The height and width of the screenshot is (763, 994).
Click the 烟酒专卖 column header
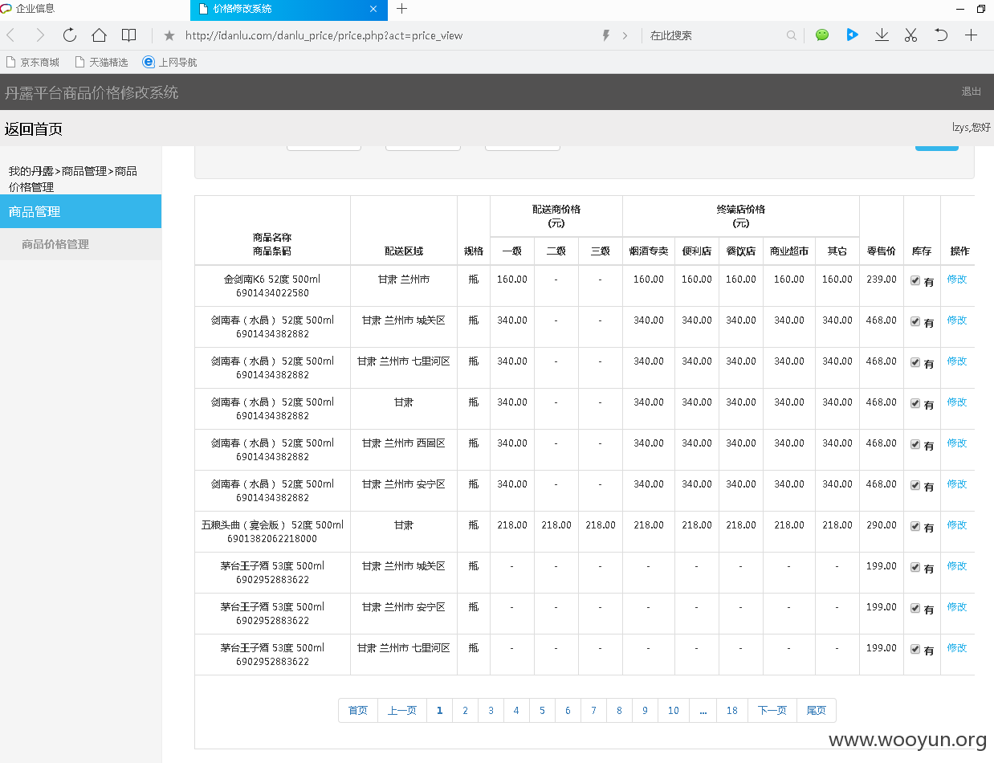649,251
